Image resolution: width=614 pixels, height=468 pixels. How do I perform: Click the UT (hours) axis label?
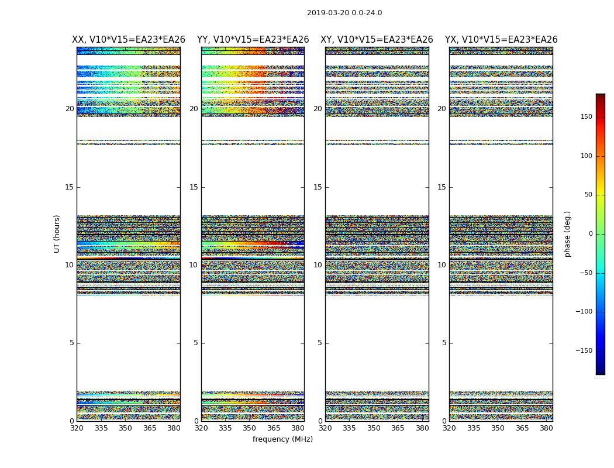coord(57,234)
